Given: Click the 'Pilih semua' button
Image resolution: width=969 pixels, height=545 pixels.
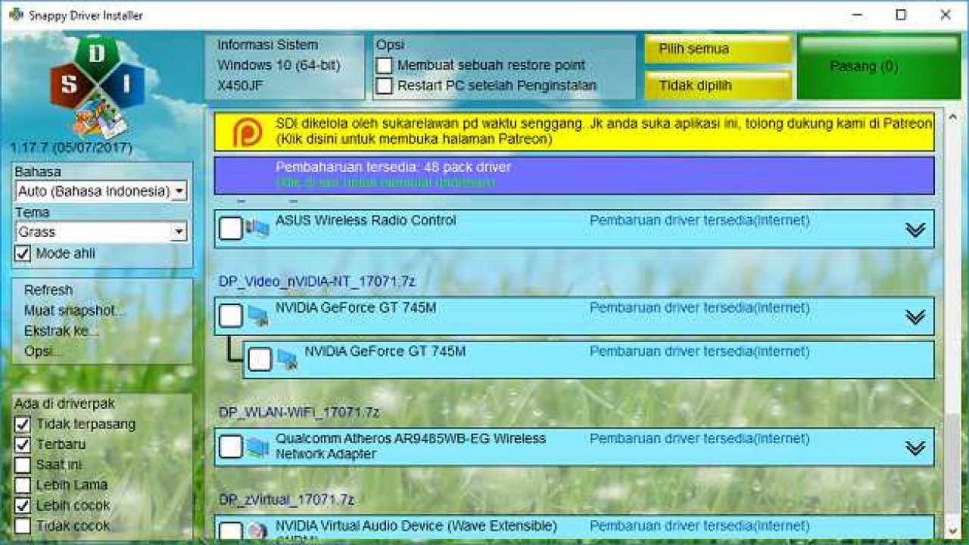Looking at the screenshot, I should coord(718,49).
